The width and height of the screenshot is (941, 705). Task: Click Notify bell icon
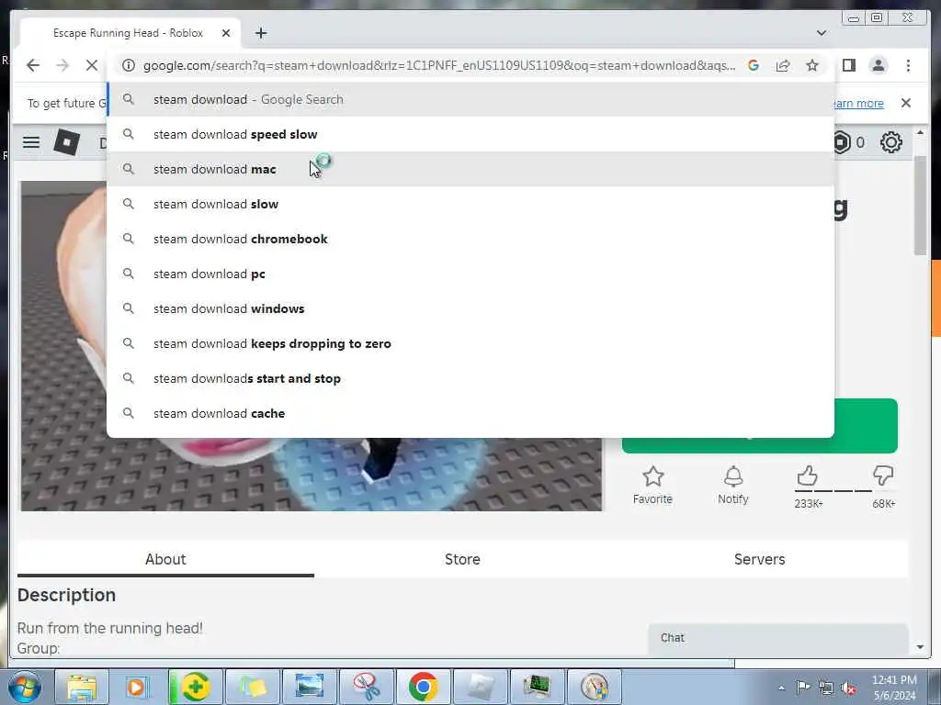pos(732,477)
